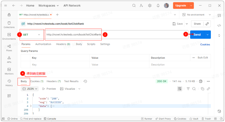Open the Test Results tab
This screenshot has width=225, height=122.
click(x=71, y=81)
